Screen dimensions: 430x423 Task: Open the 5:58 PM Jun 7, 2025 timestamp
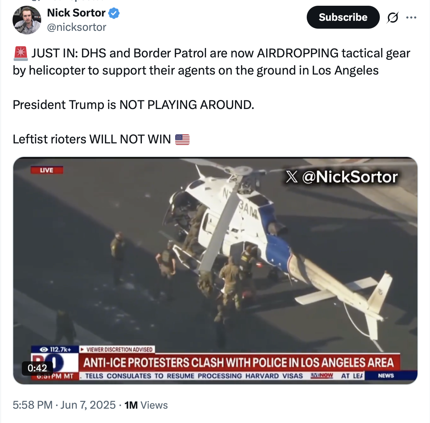[x=64, y=405]
